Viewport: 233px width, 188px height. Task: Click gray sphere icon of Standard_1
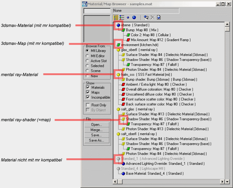click(x=118, y=159)
